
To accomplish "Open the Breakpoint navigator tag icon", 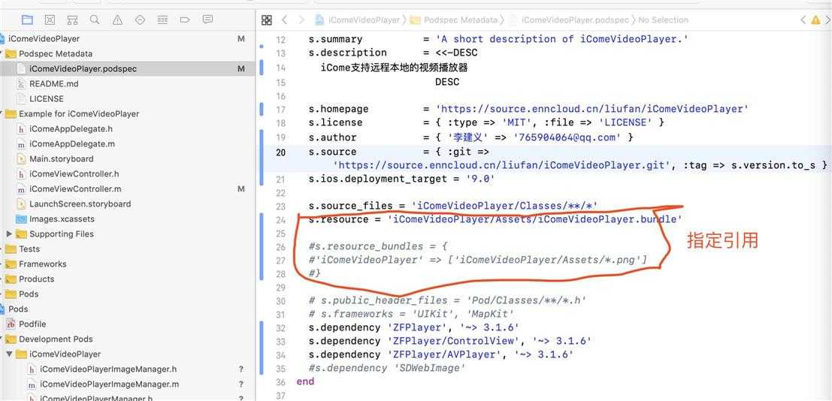I will (185, 20).
